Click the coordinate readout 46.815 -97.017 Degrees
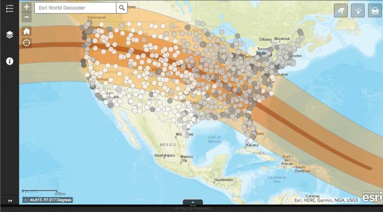Image resolution: width=383 pixels, height=212 pixels. 50,200
